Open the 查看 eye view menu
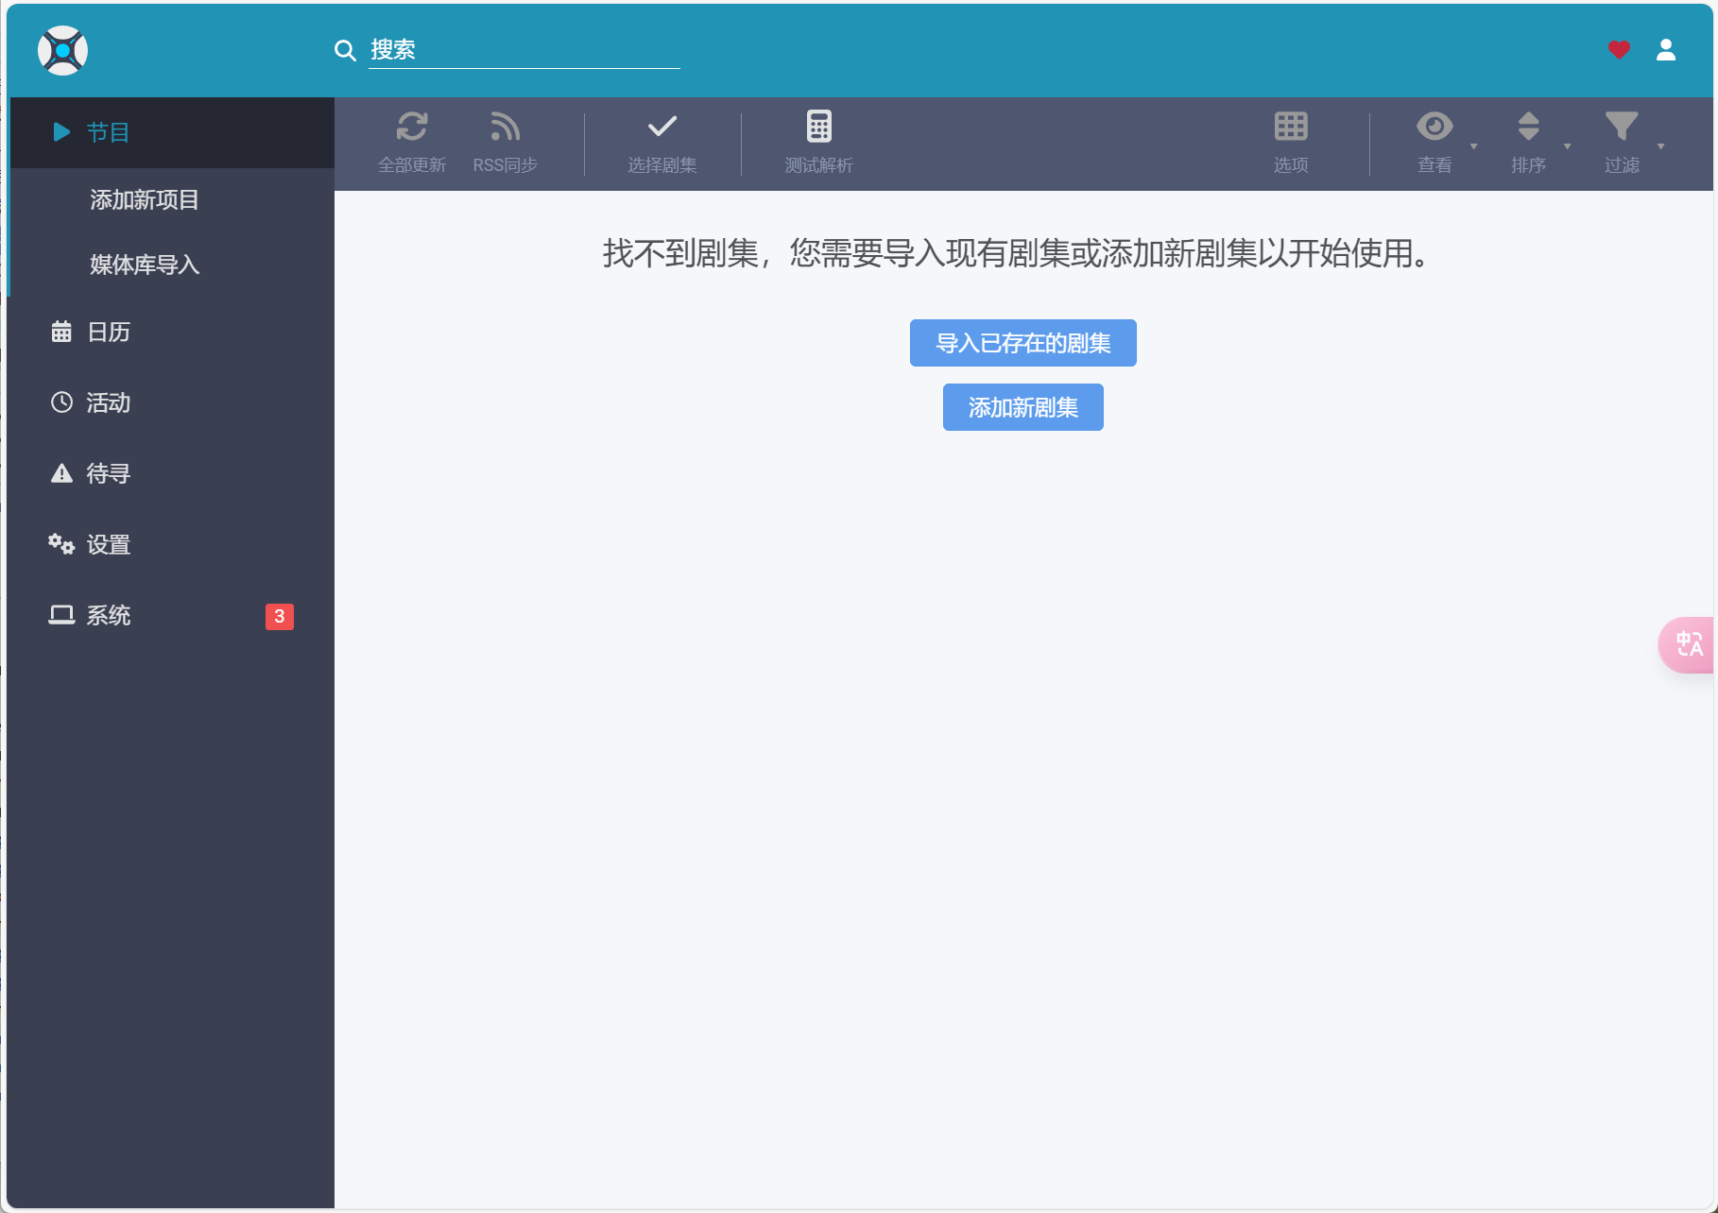Image resolution: width=1718 pixels, height=1213 pixels. (1435, 127)
